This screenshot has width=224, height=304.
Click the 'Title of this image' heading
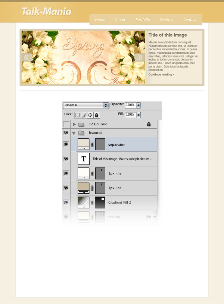click(168, 35)
